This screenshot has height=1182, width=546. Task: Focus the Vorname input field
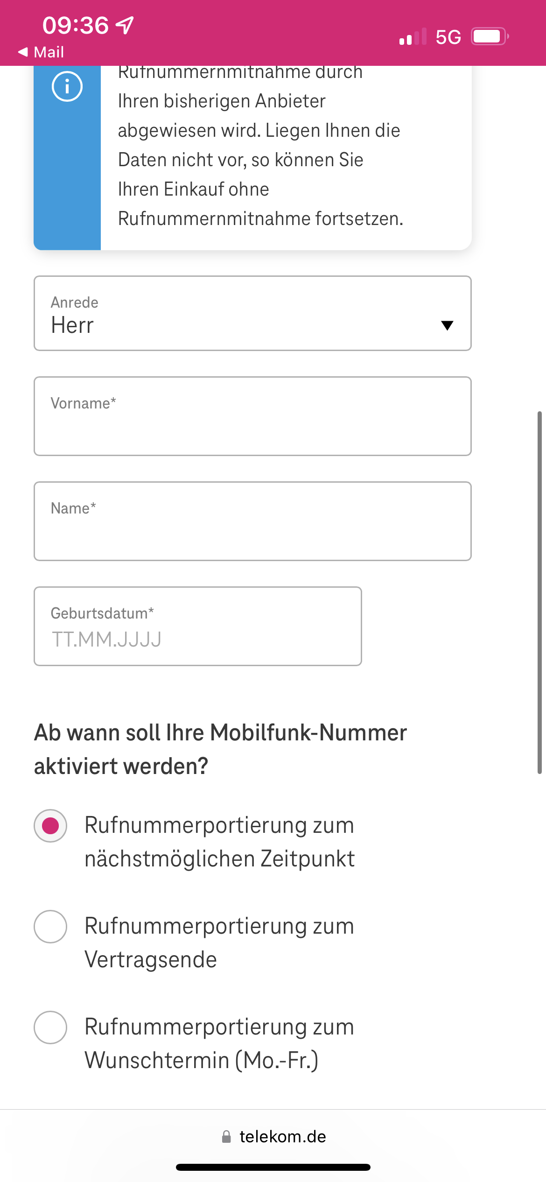(252, 416)
